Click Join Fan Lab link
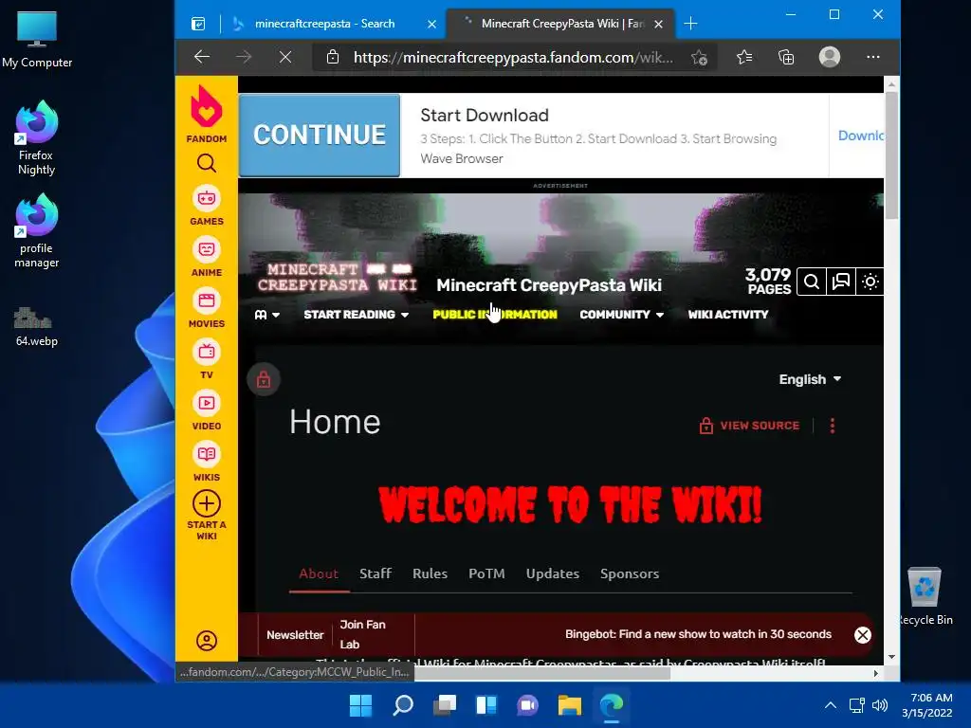The width and height of the screenshot is (971, 728). pyautogui.click(x=363, y=634)
